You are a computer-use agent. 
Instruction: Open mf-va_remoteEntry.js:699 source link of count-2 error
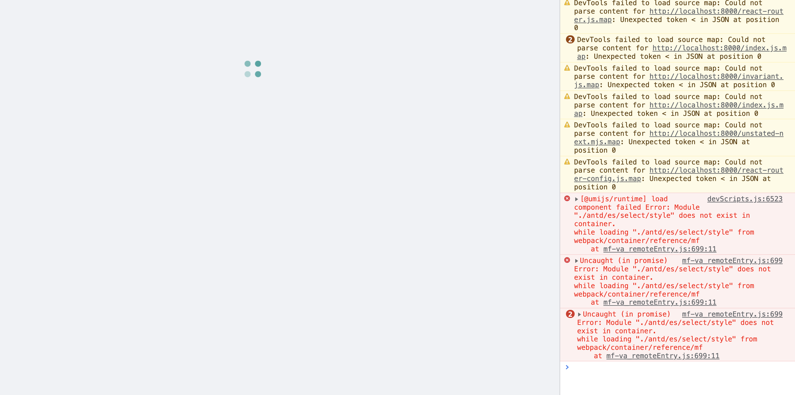[x=732, y=314]
